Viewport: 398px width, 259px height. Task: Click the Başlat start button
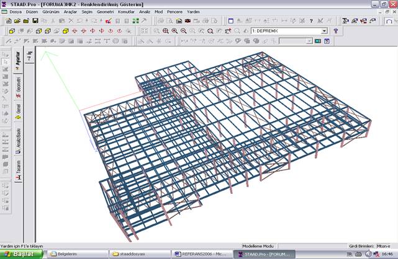[22, 254]
